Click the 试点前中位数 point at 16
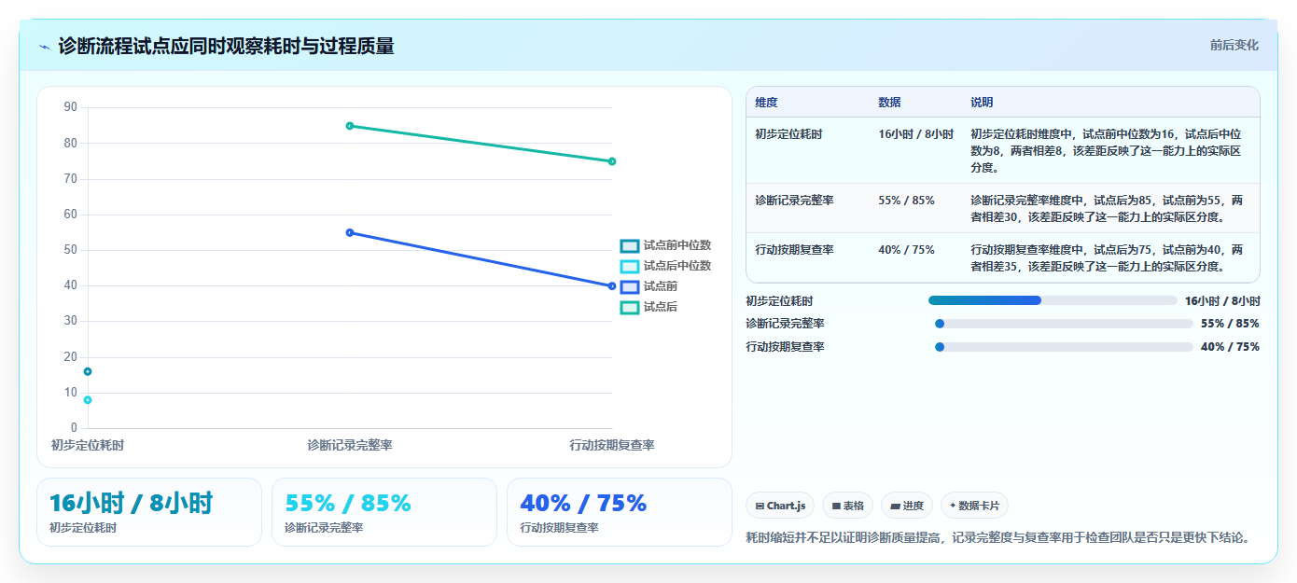 [x=88, y=371]
